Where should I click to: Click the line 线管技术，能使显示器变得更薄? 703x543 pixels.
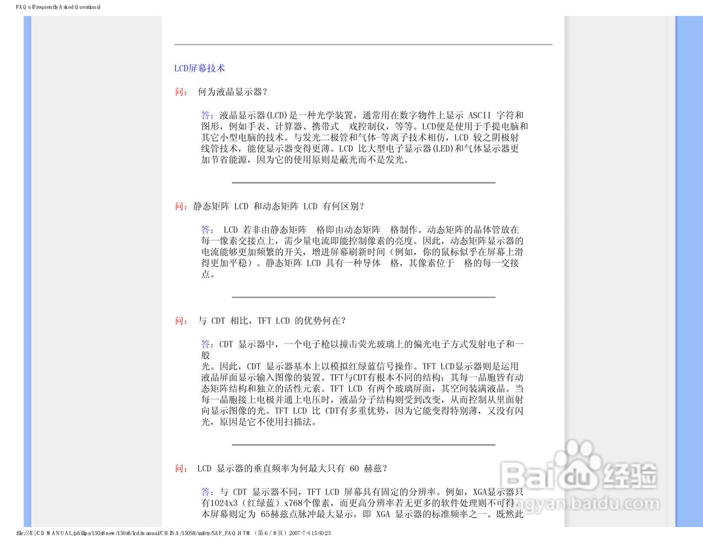pos(360,148)
